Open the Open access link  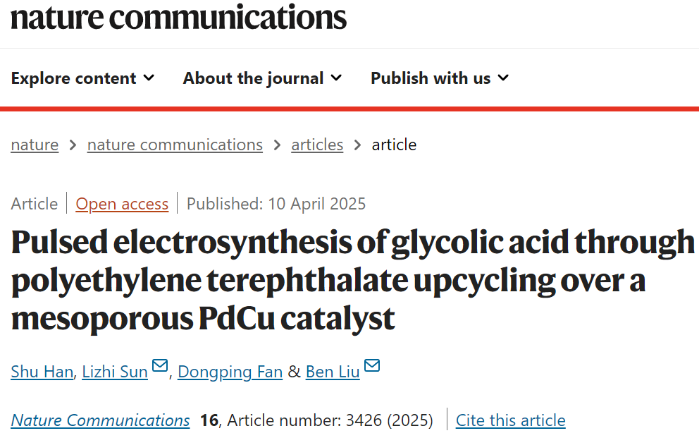(122, 204)
